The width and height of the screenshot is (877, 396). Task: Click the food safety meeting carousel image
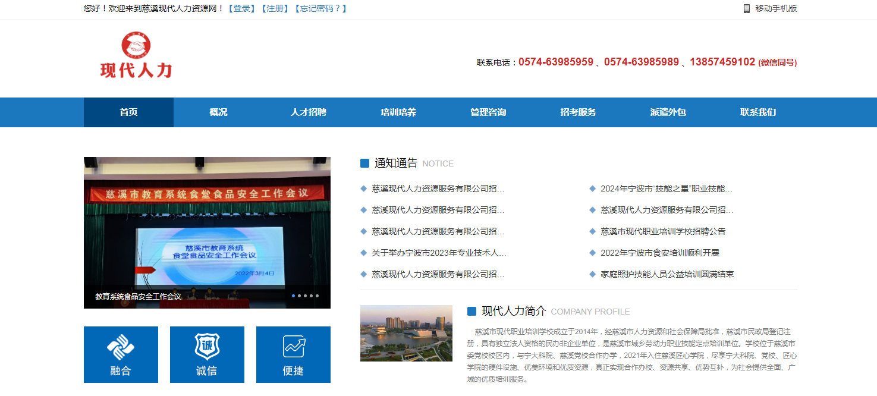pyautogui.click(x=207, y=232)
